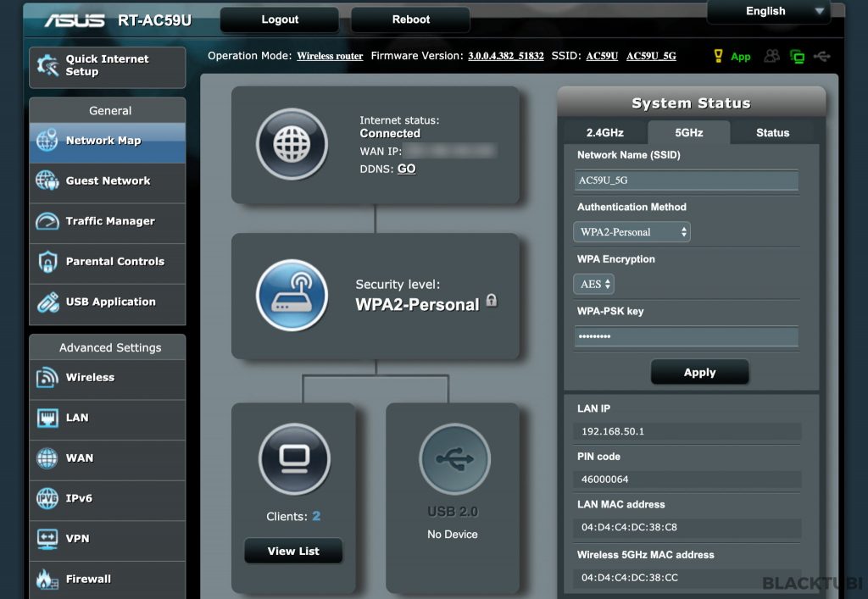The height and width of the screenshot is (599, 868).
Task: Click the AC59U SSID link
Action: (602, 56)
